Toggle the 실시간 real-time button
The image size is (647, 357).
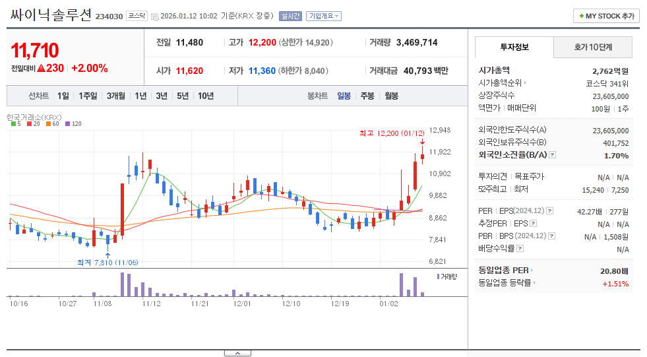(290, 16)
